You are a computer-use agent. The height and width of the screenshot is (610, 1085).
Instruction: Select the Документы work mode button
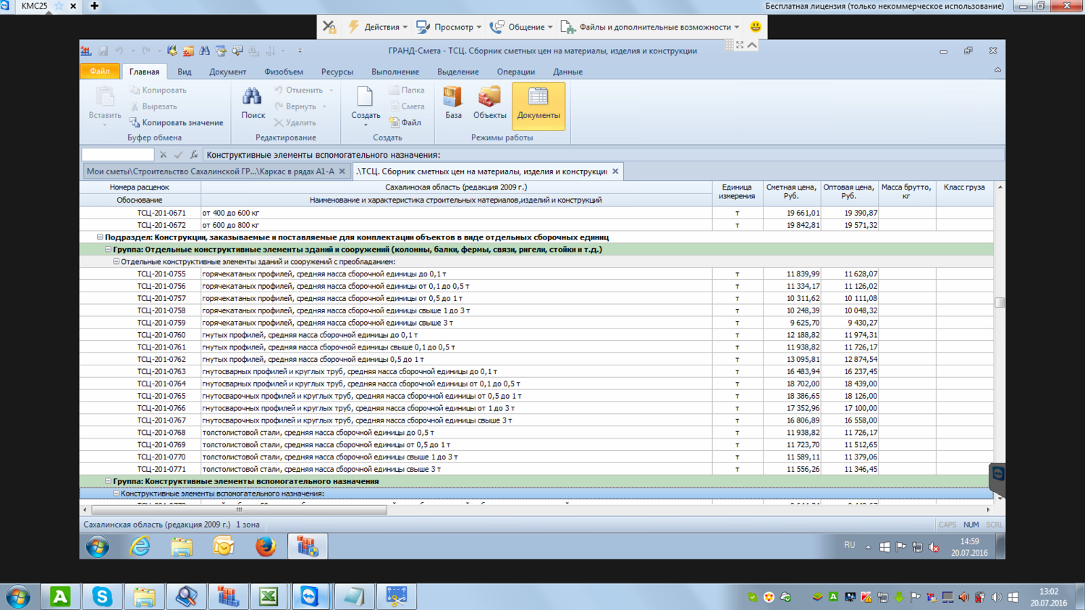click(538, 105)
